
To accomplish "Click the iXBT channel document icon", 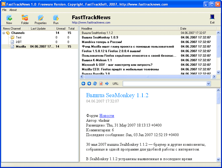I will tap(13, 42).
